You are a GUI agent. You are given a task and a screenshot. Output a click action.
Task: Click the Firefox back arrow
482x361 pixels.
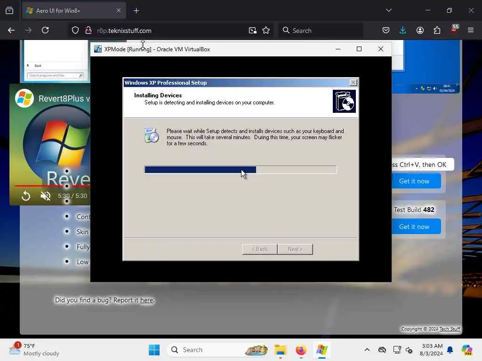coord(11,31)
